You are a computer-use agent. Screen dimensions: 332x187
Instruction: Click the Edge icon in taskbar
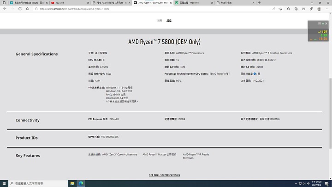81,183
